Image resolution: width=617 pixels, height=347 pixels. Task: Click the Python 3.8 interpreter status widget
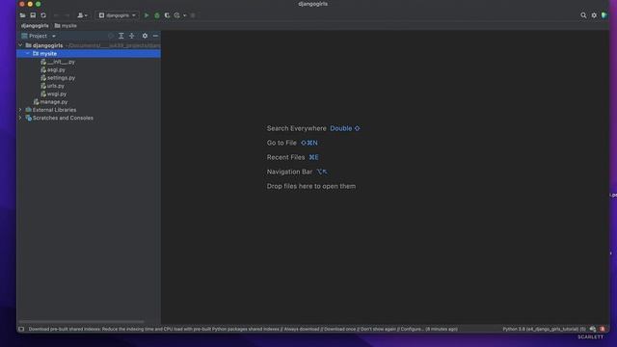pyautogui.click(x=544, y=329)
